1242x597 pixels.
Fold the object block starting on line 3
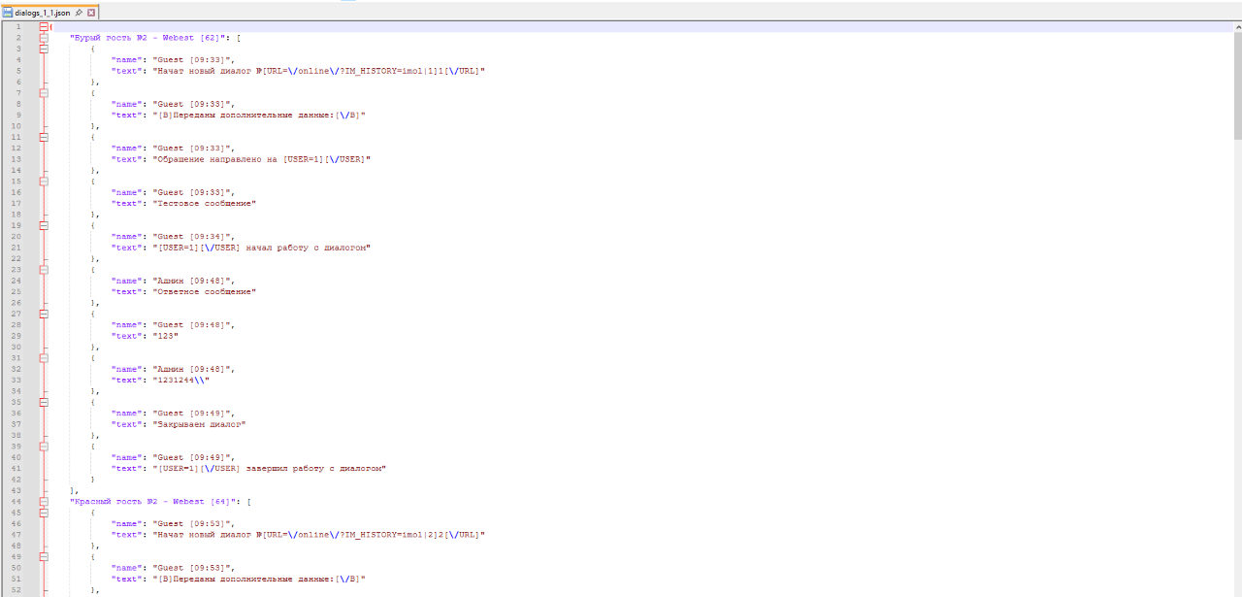tap(43, 49)
